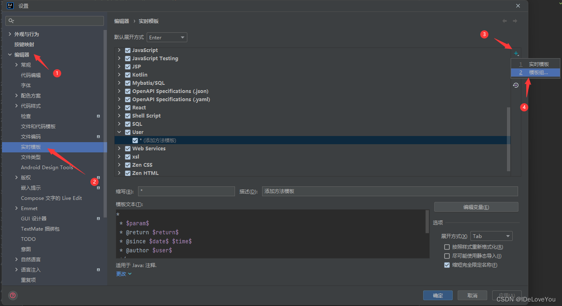The height and width of the screenshot is (306, 562).
Task: Open the 字体 settings page
Action: pyautogui.click(x=26, y=85)
